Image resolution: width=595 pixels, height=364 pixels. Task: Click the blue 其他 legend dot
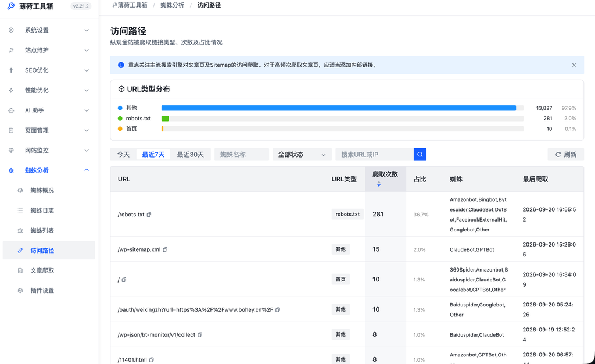(x=120, y=108)
